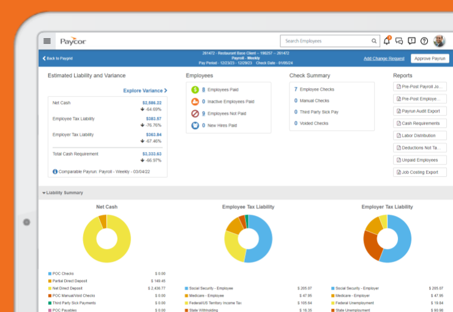Click the Paycor logo

[x=73, y=41]
